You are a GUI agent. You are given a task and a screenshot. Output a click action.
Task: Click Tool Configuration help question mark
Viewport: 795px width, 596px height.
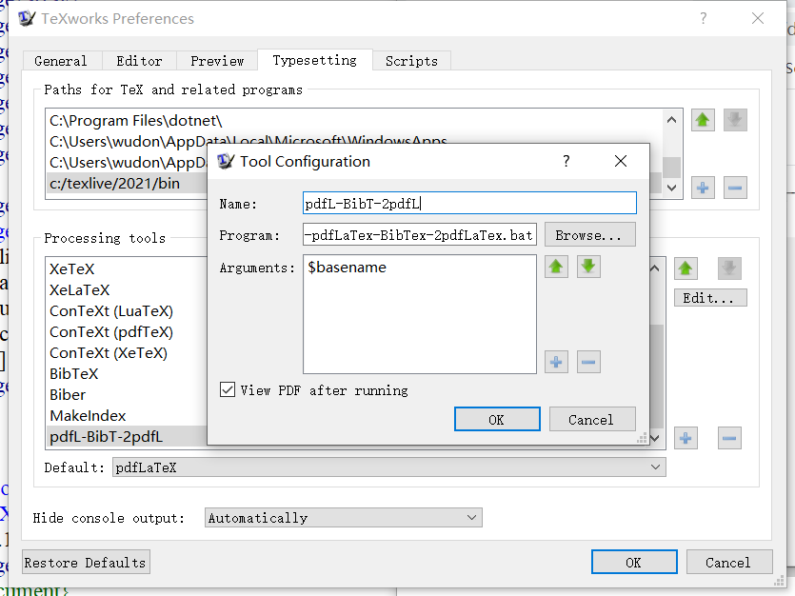[x=566, y=161]
